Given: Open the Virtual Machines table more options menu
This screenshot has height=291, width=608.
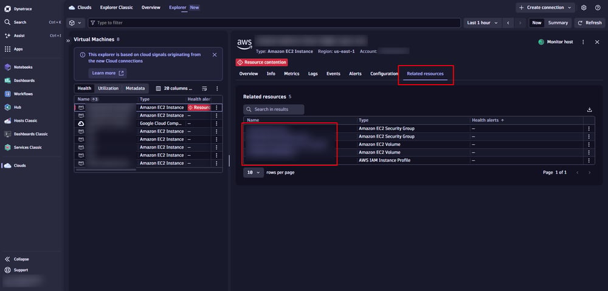Looking at the screenshot, I should tap(217, 88).
